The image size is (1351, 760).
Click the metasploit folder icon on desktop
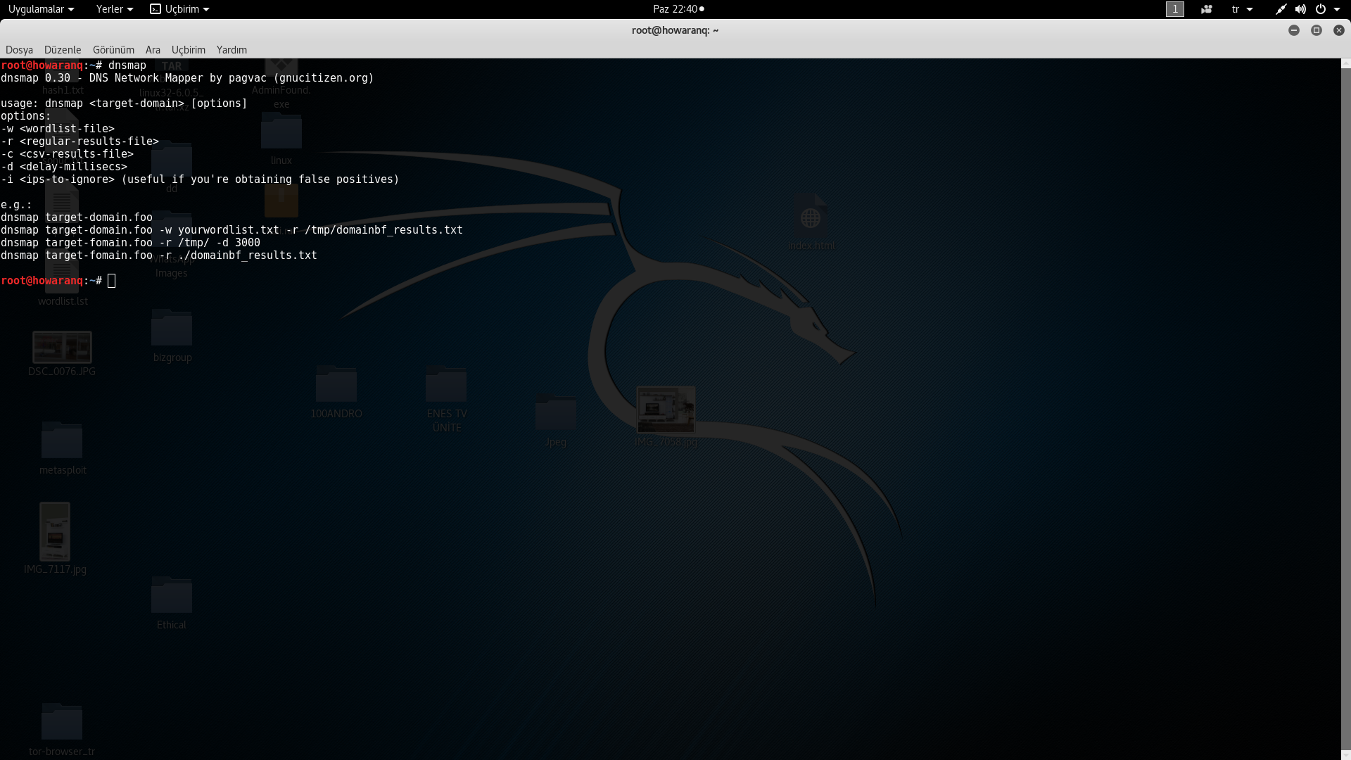click(62, 441)
